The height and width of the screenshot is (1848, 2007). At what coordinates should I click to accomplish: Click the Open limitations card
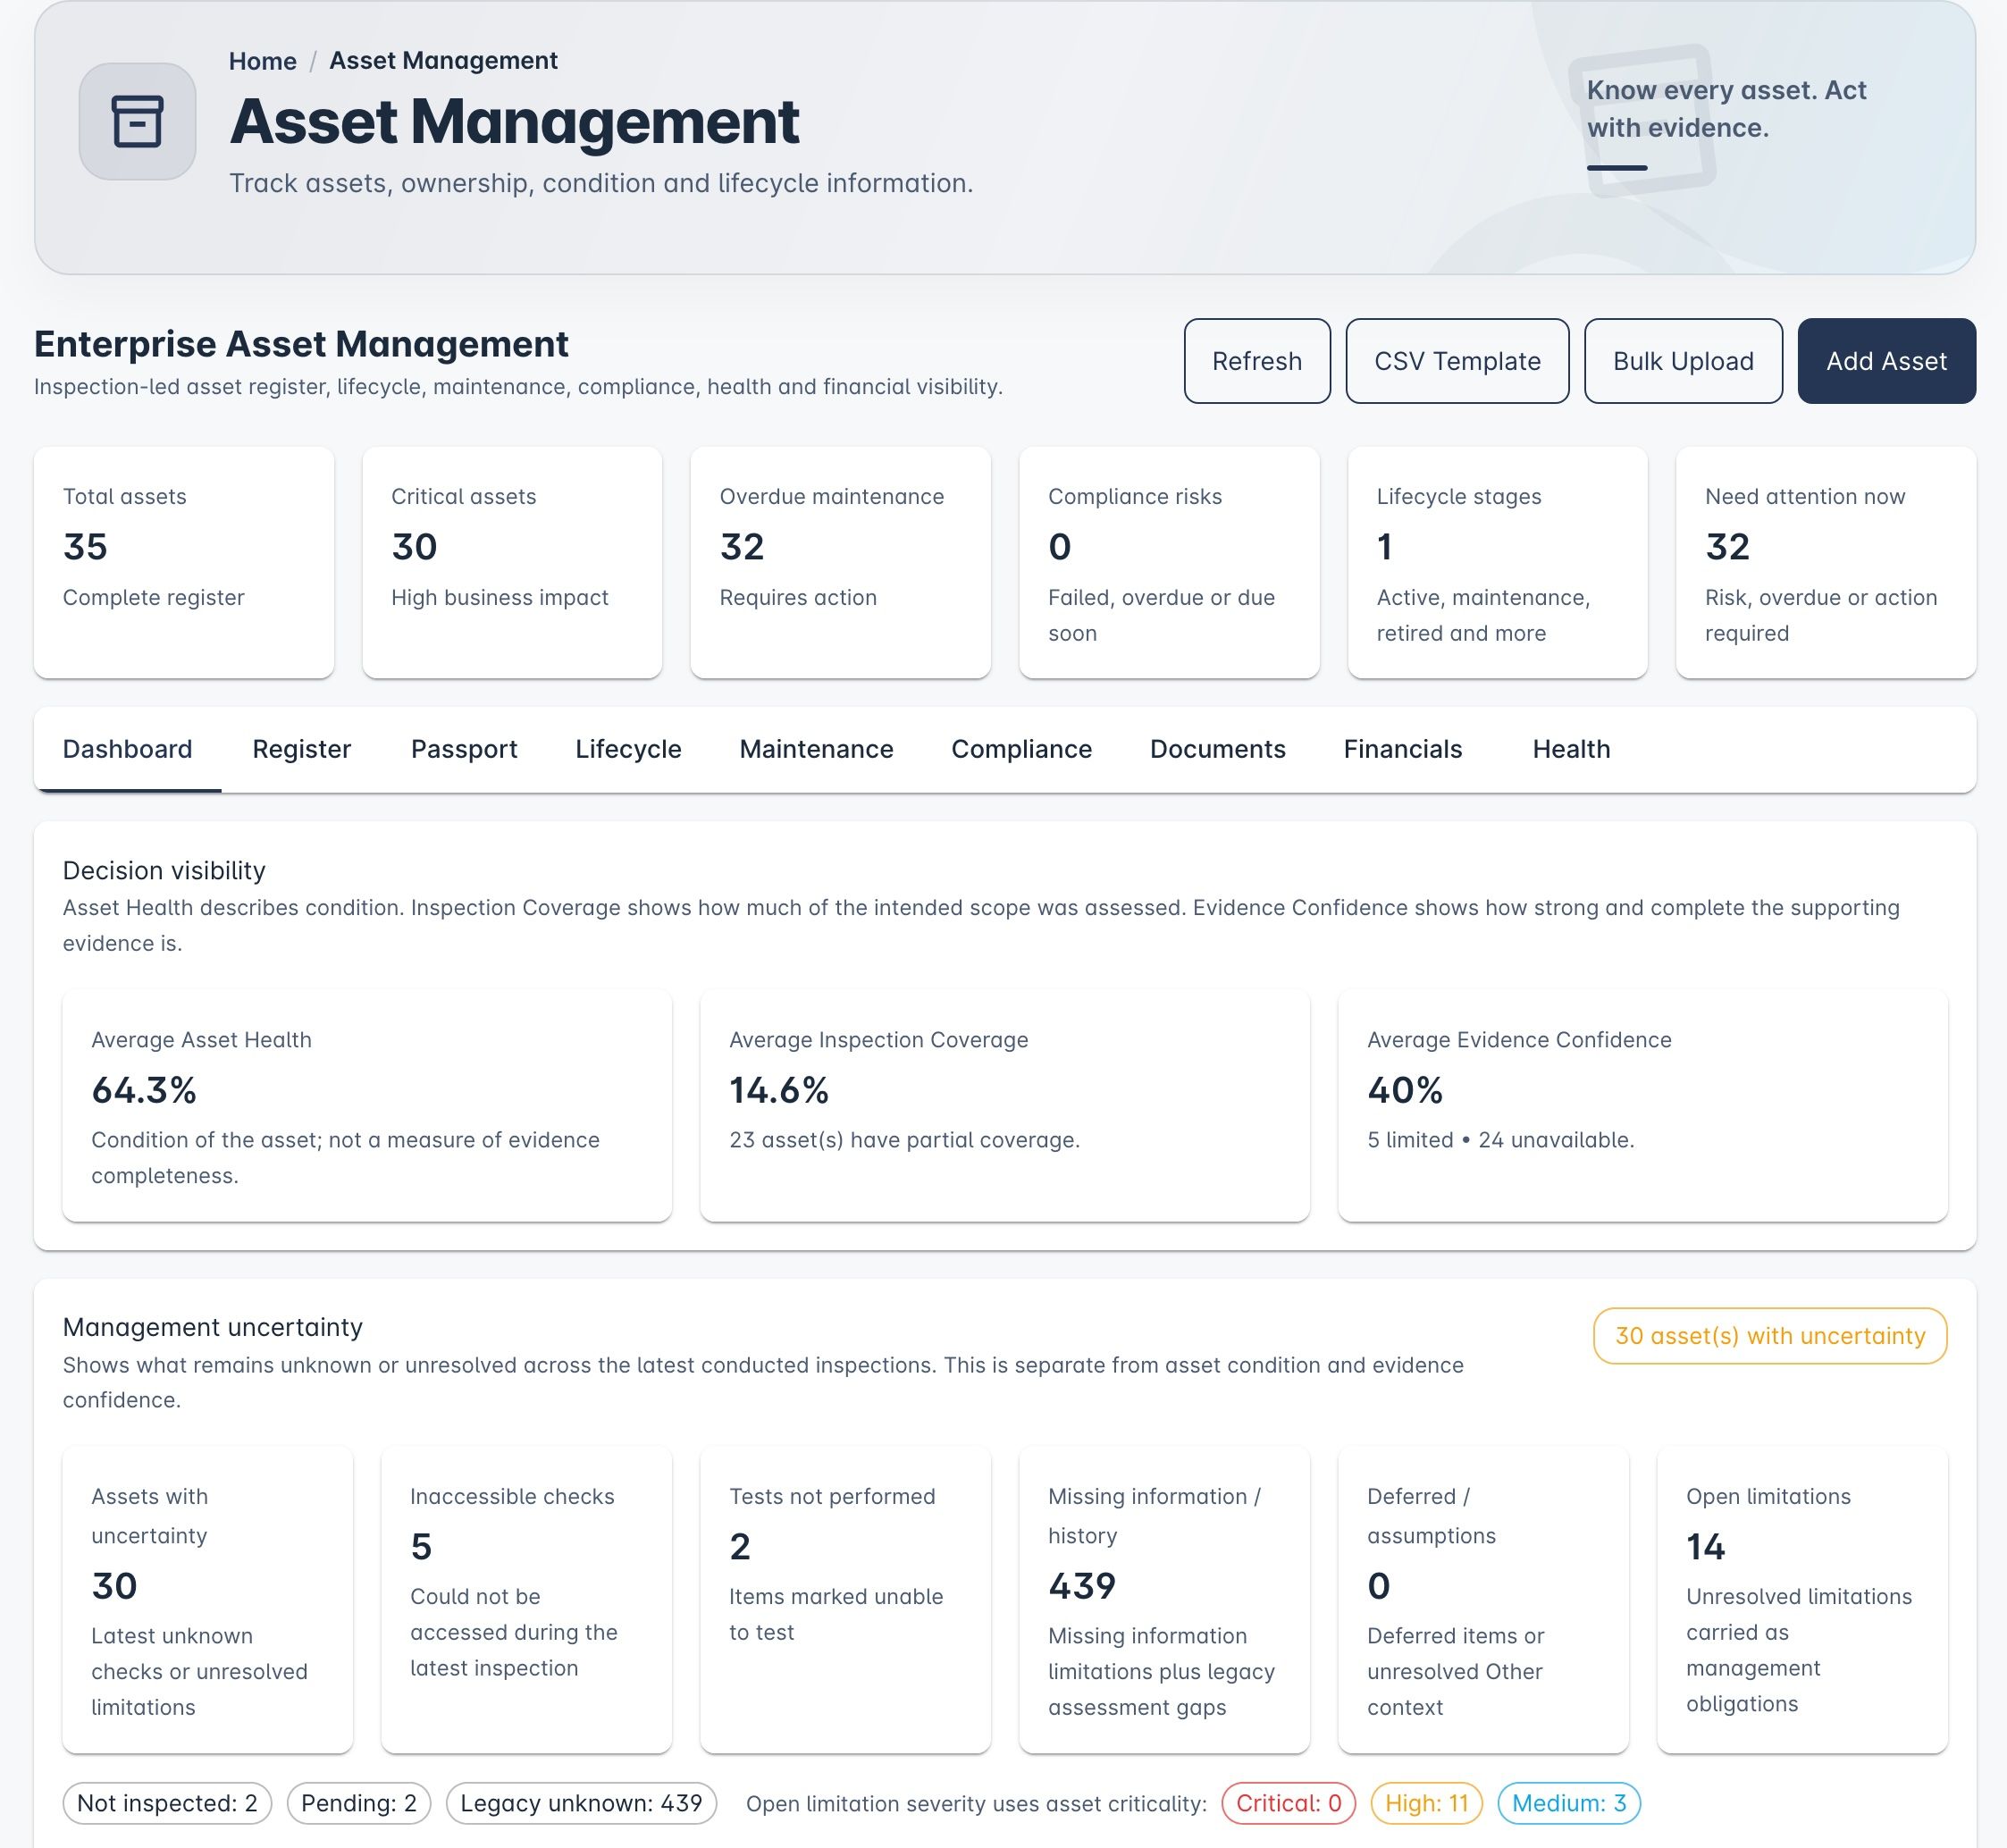(x=1803, y=1600)
